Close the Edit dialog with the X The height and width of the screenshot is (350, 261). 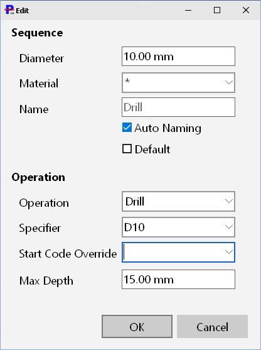pyautogui.click(x=246, y=10)
